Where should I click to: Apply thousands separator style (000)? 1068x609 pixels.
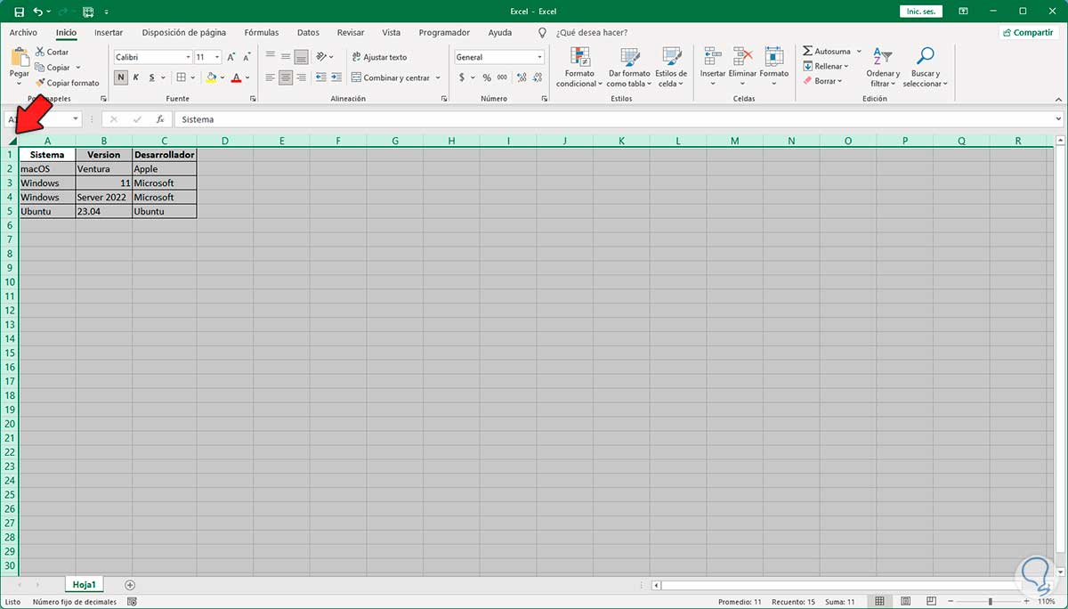[501, 77]
